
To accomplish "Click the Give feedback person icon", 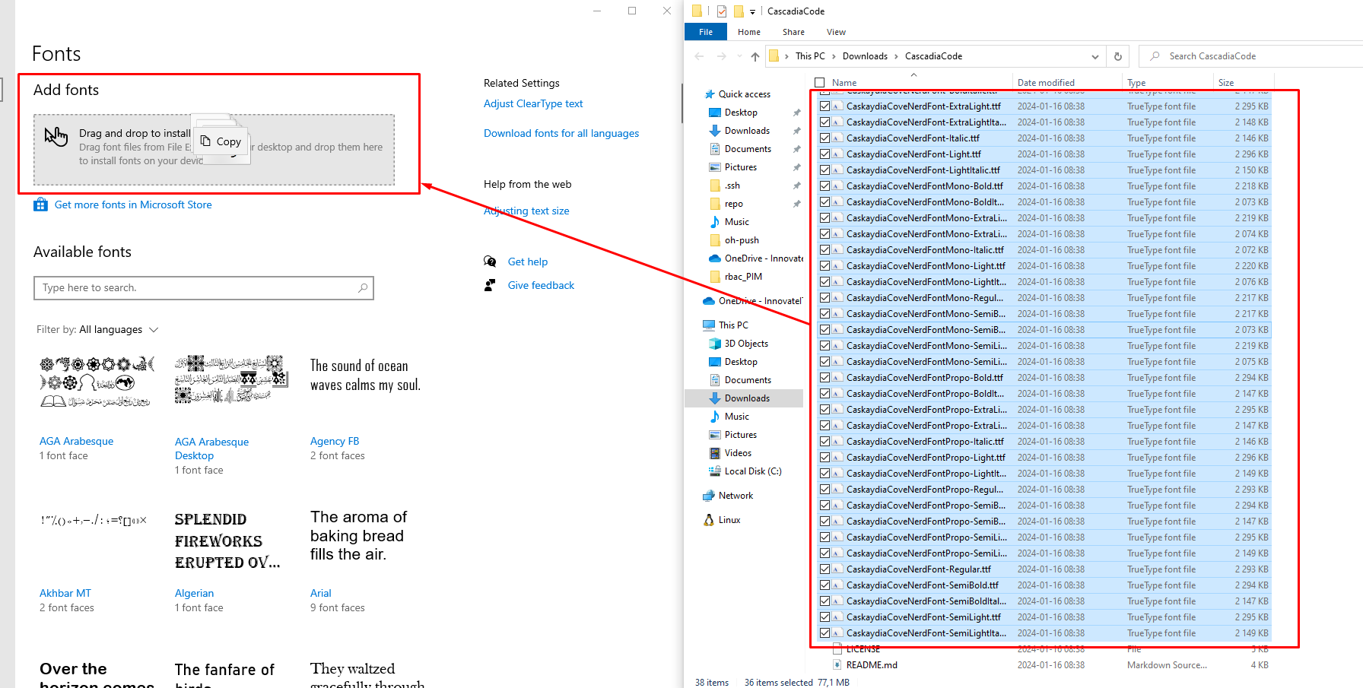I will click(490, 285).
